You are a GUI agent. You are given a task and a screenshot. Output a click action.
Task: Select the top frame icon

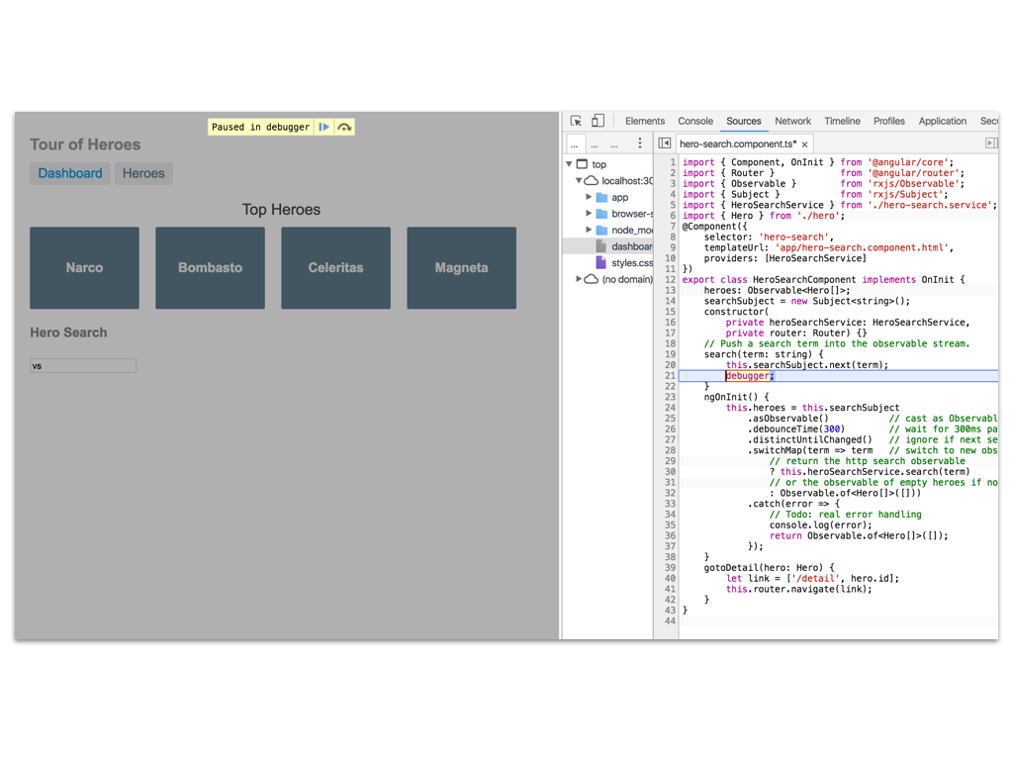(x=582, y=164)
